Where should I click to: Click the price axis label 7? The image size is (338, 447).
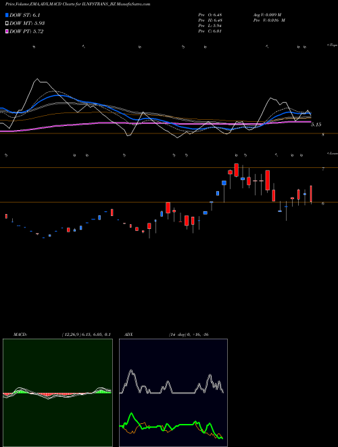coord(323,169)
